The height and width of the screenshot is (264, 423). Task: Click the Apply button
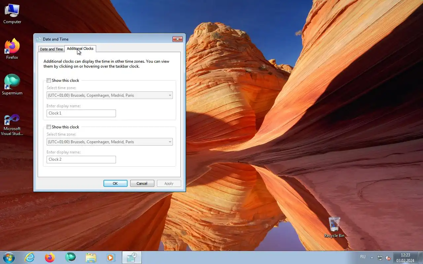(x=169, y=183)
